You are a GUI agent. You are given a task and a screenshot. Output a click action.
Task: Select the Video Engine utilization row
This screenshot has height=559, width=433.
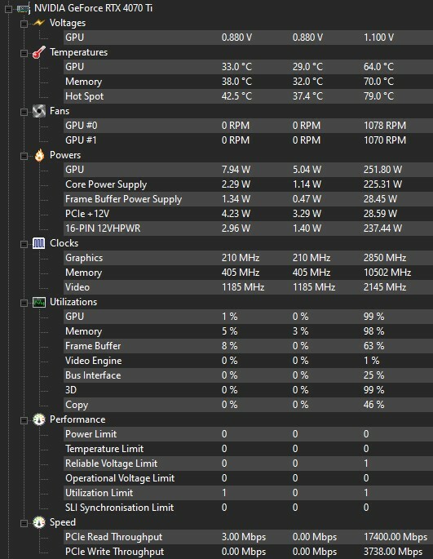(x=248, y=361)
